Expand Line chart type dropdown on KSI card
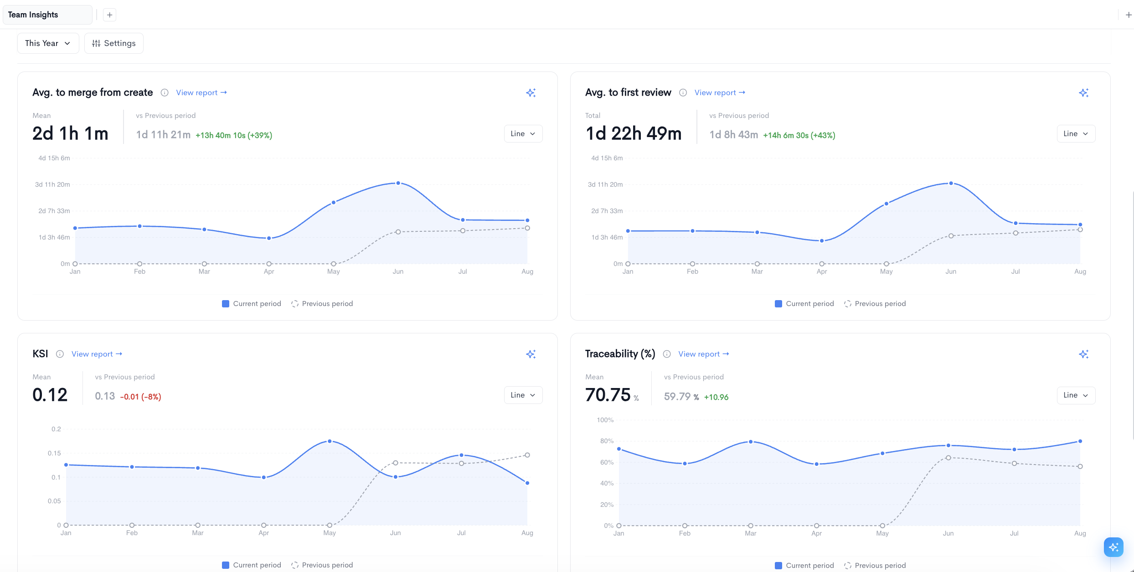 pyautogui.click(x=523, y=395)
